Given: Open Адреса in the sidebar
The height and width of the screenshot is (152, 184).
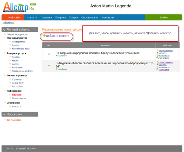Looking at the screenshot, I should coord(15,45).
